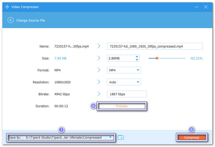The image size is (215, 147).
Task: Expand the MP4 Format dropdown
Action: pos(137,70)
